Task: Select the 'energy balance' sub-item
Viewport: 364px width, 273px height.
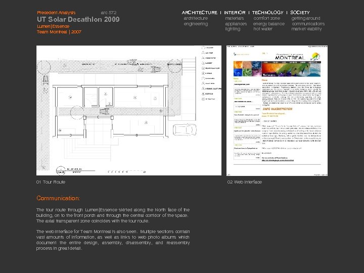Action: click(268, 24)
